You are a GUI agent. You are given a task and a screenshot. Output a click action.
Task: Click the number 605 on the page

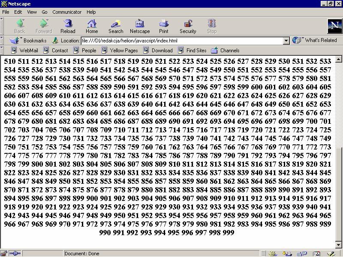coord(325,87)
